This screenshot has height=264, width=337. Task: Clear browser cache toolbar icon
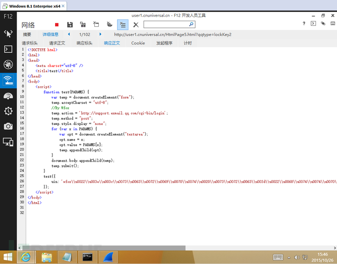pos(96,24)
